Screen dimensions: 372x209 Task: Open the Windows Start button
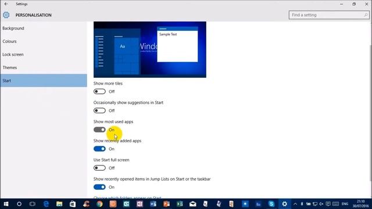(x=6, y=204)
